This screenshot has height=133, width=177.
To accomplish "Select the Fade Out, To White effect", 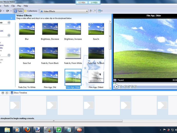I will pyautogui.click(x=27, y=77).
